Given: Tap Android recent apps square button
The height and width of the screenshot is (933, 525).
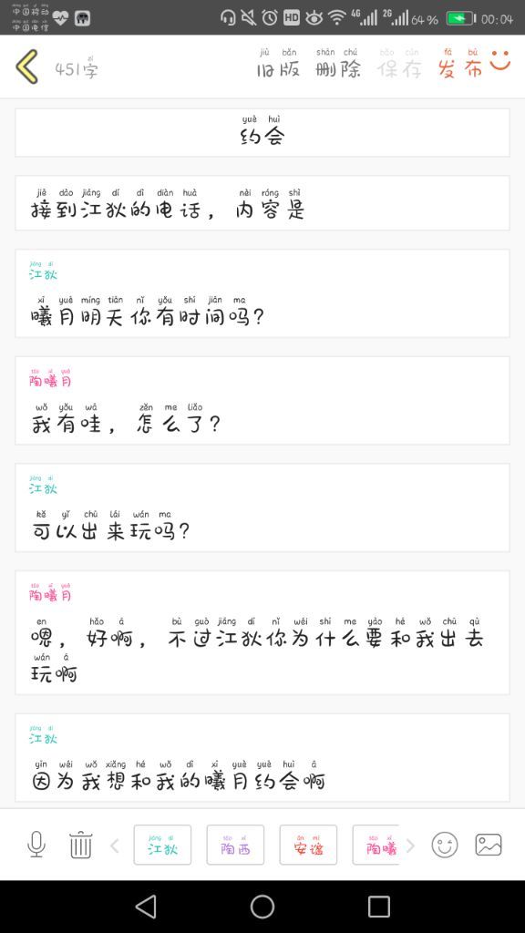Looking at the screenshot, I should (378, 907).
